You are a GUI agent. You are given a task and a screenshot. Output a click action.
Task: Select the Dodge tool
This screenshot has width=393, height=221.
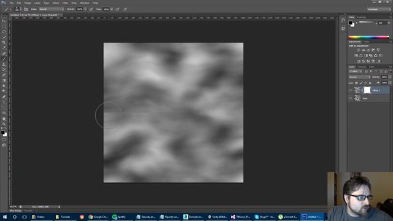point(4,91)
